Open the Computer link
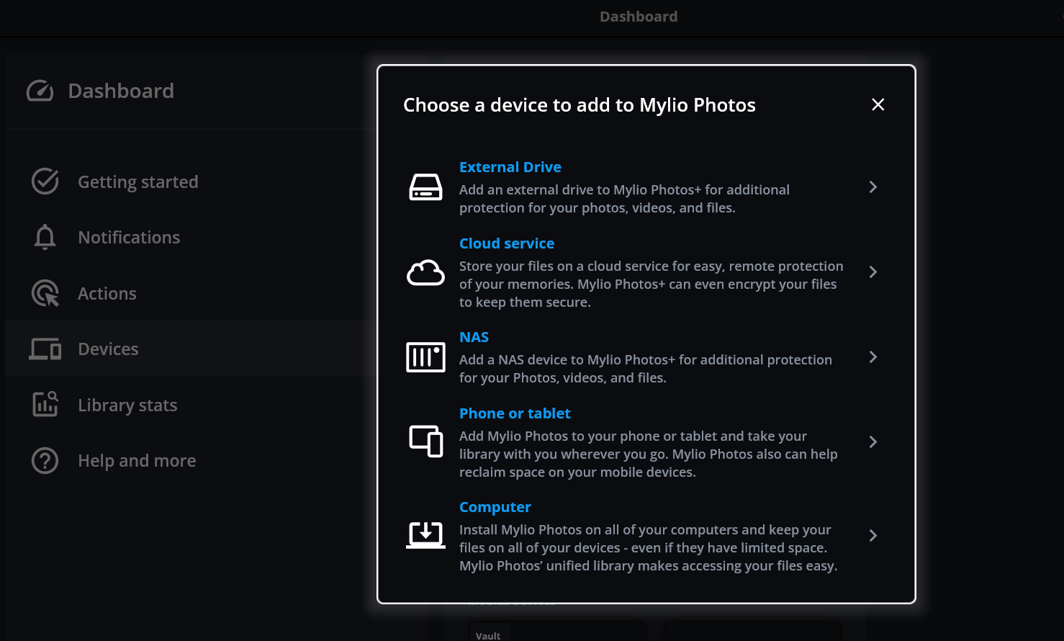Viewport: 1064px width, 641px height. point(495,507)
